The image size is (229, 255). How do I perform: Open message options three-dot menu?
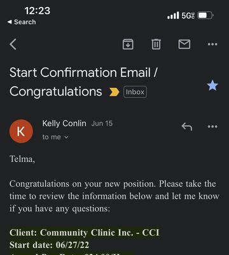[212, 127]
